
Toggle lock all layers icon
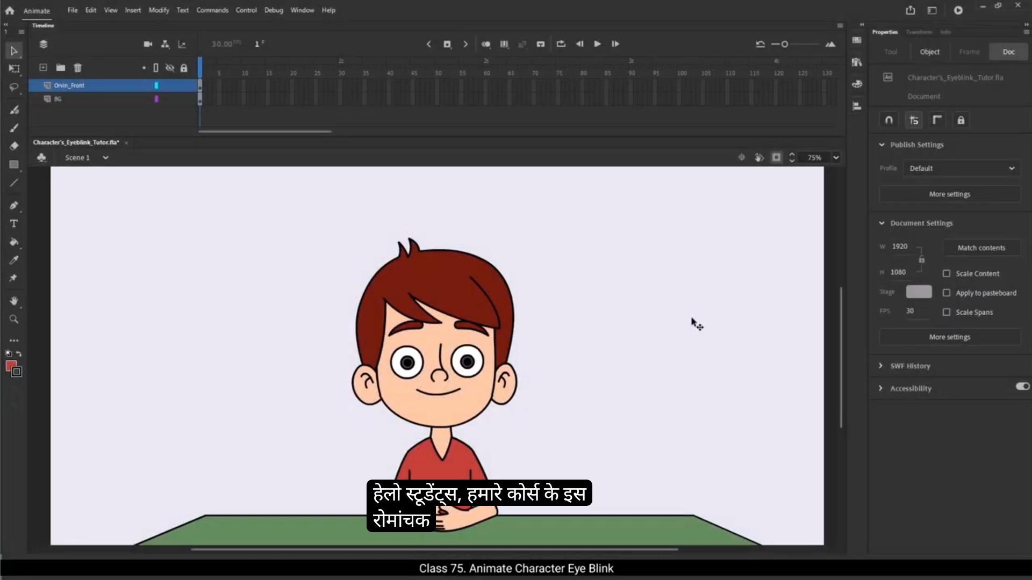(x=184, y=68)
